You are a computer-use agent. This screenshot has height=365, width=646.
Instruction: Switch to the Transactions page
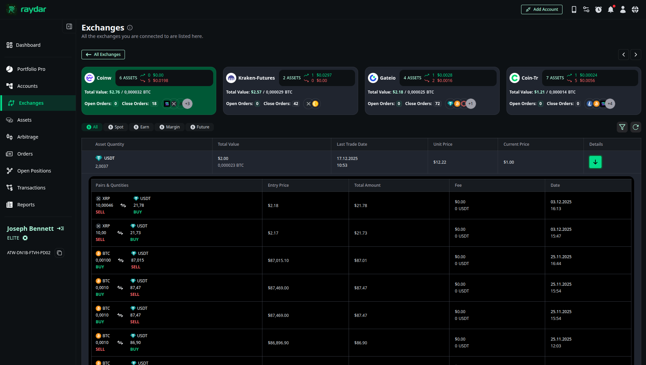tap(31, 187)
